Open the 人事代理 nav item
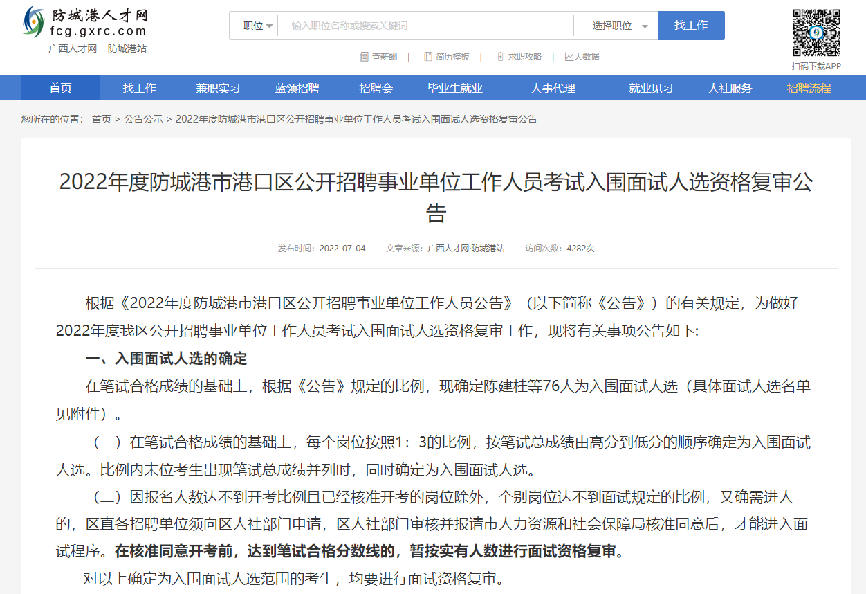Screen dimensions: 866x594 (x=553, y=88)
